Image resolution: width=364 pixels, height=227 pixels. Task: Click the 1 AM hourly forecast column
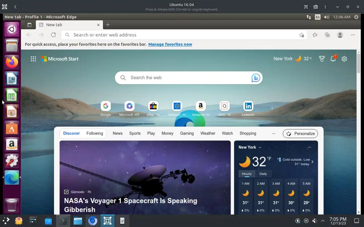pos(245,196)
